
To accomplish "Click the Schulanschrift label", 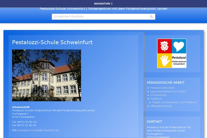I will (x=21, y=107).
